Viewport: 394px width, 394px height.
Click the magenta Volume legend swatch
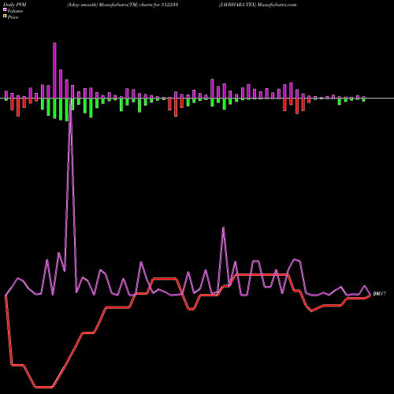point(5,9)
